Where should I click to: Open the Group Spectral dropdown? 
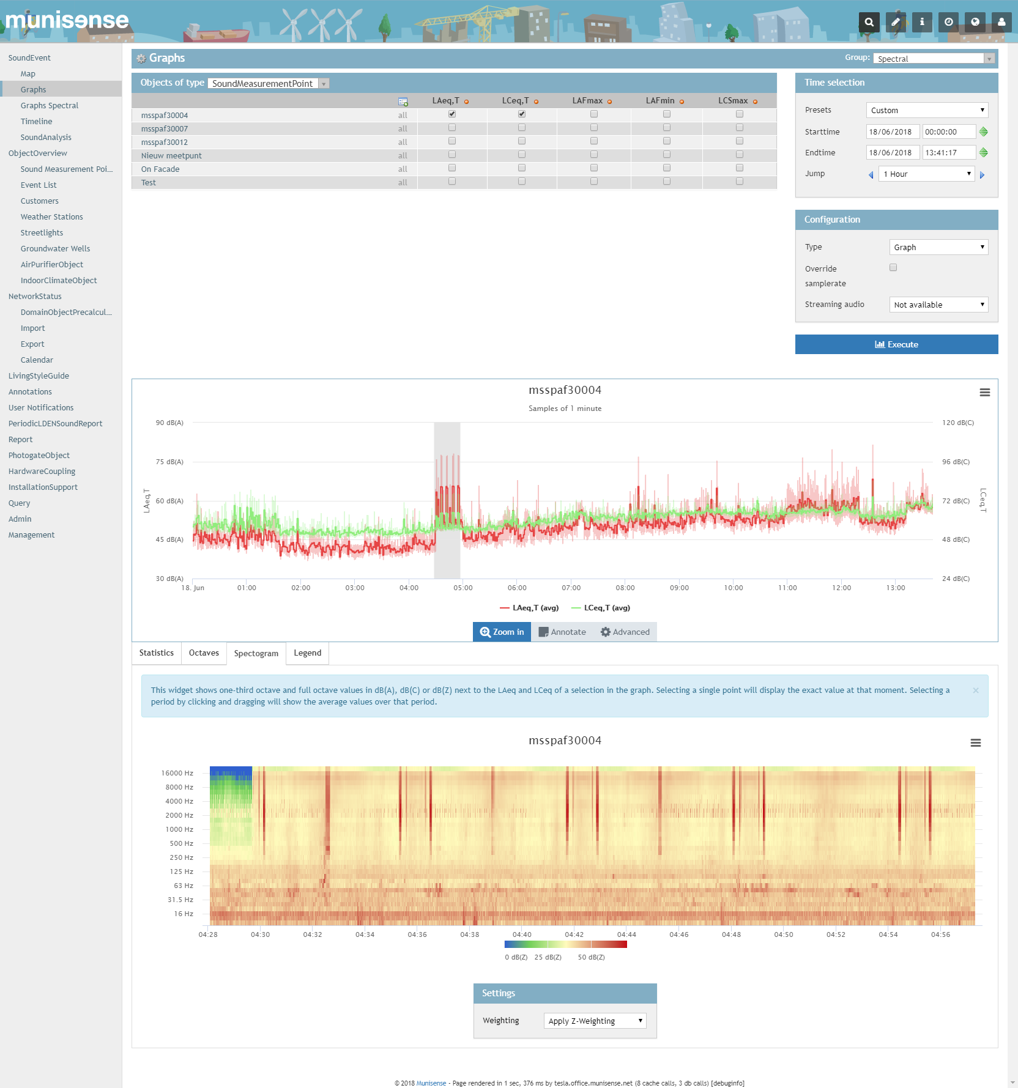pyautogui.click(x=931, y=58)
